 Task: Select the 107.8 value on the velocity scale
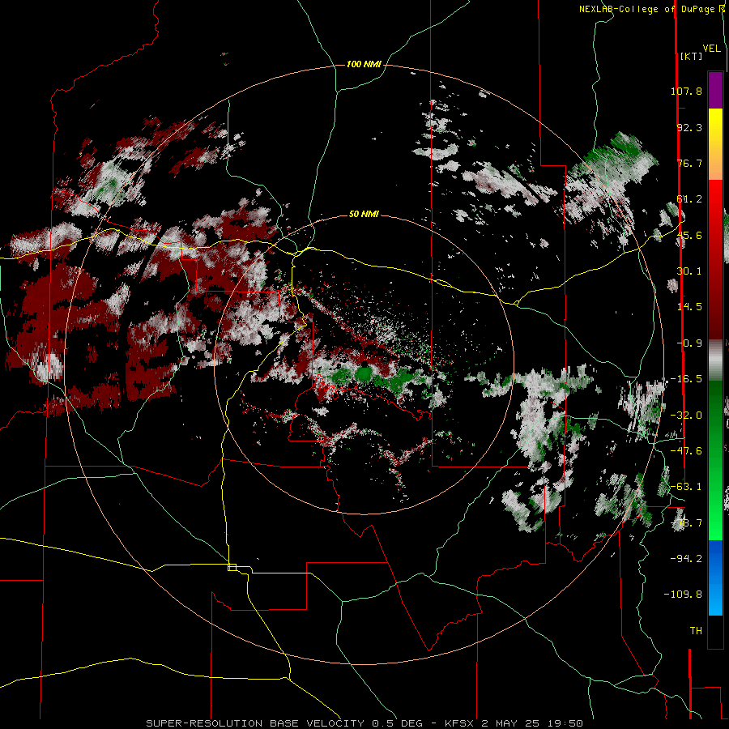686,91
